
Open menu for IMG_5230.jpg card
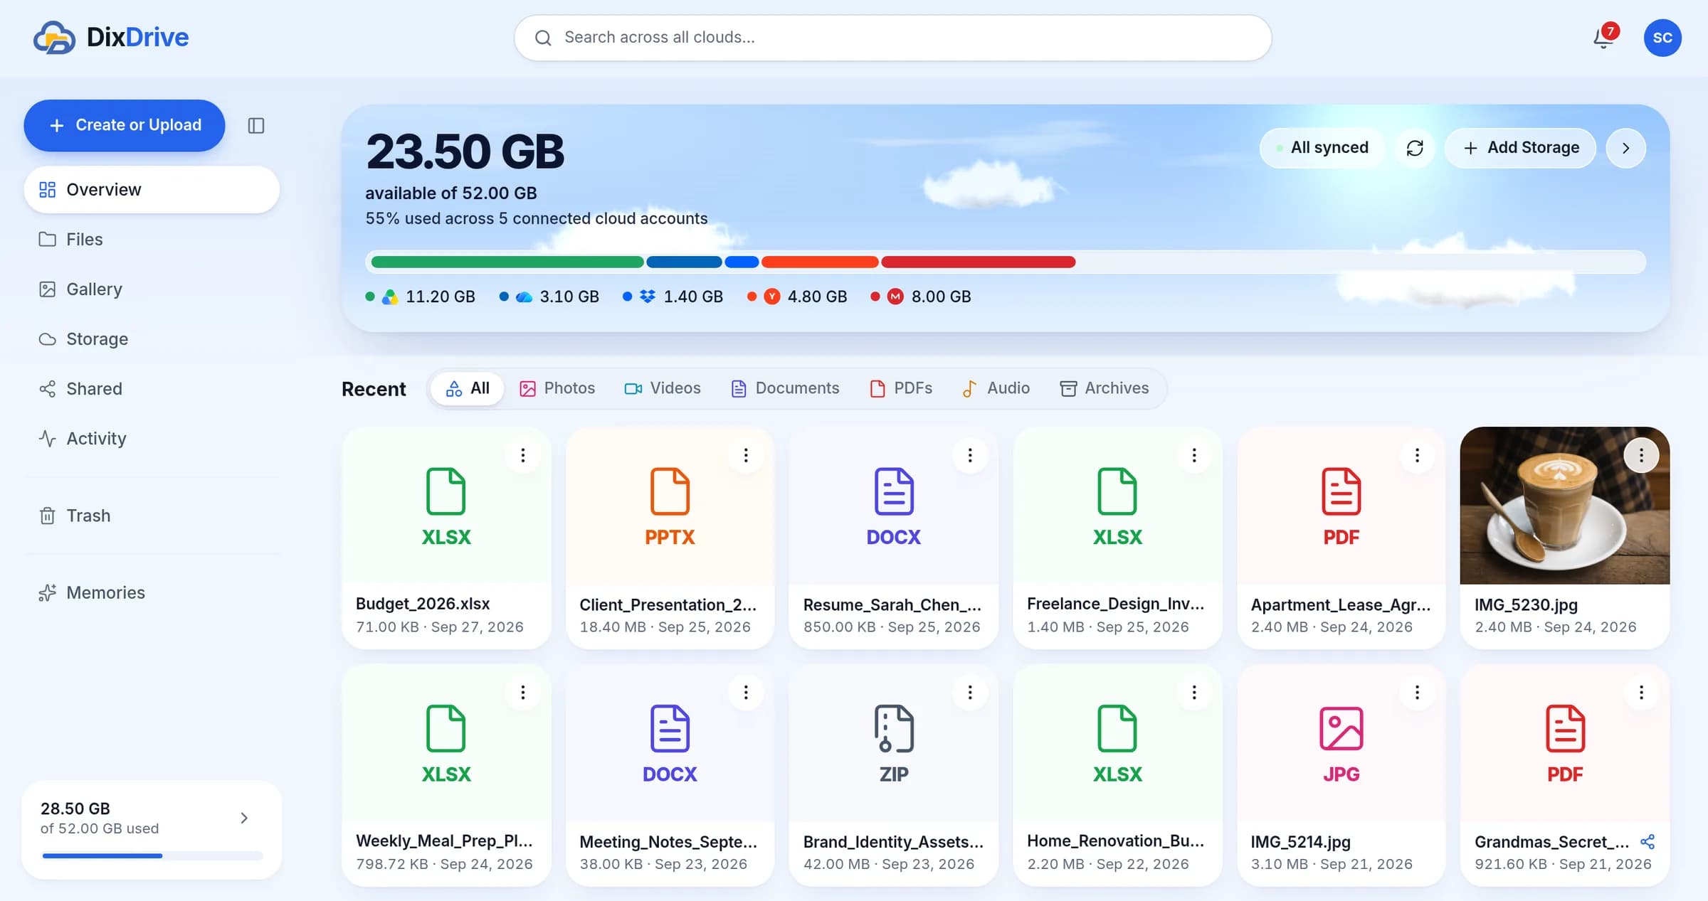(x=1642, y=455)
